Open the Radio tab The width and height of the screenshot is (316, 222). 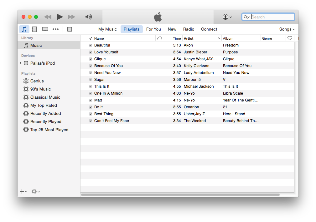tap(189, 29)
